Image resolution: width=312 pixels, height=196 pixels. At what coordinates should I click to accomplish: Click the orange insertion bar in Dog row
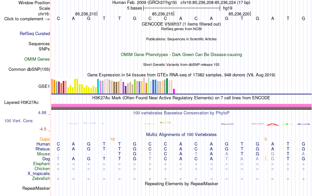point(266,158)
